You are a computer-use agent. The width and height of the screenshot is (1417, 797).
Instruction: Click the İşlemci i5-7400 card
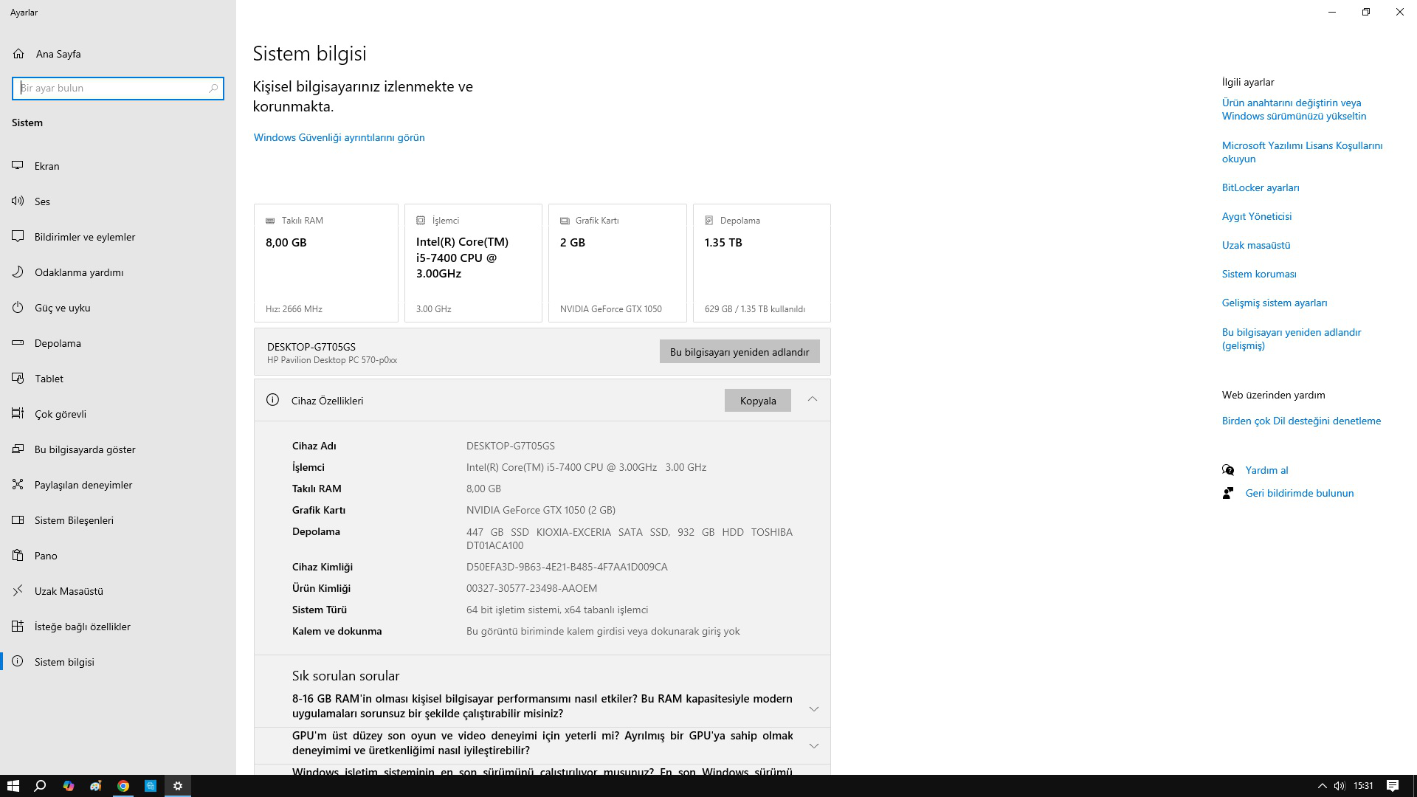click(473, 263)
